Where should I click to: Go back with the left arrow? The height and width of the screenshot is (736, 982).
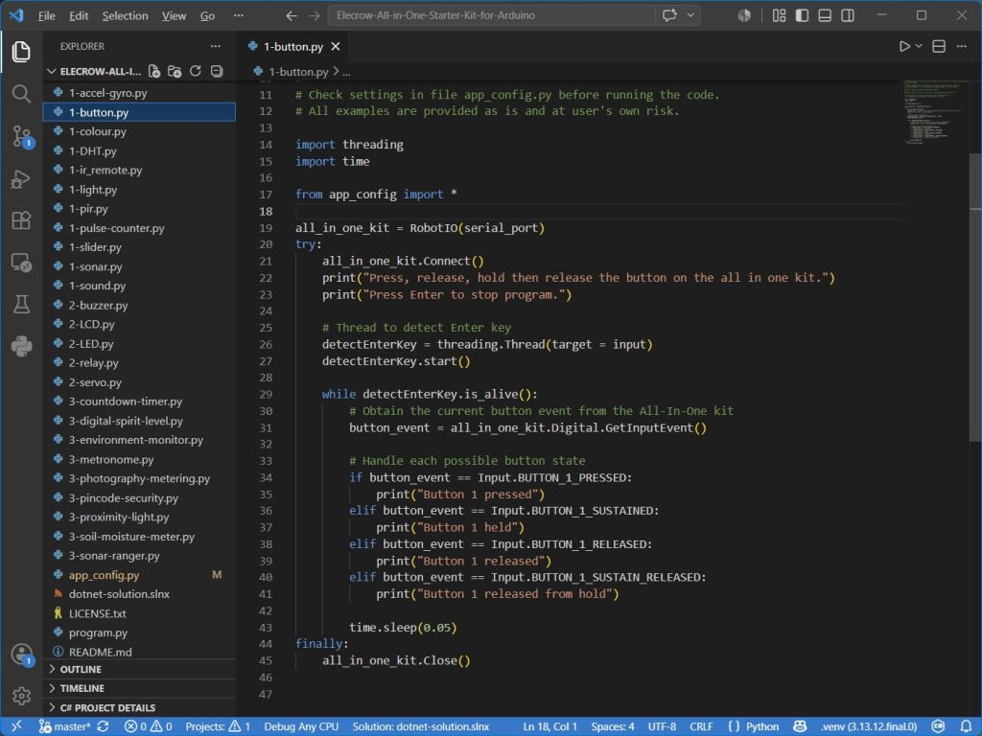coord(292,15)
